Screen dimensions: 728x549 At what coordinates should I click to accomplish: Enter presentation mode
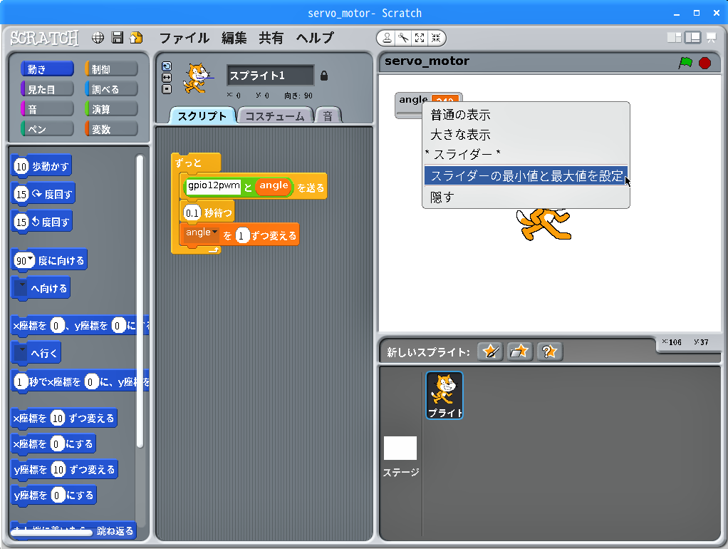click(712, 38)
